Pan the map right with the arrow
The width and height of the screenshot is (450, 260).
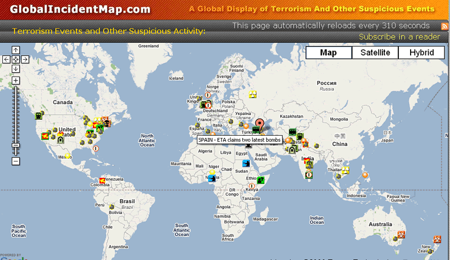click(25, 60)
